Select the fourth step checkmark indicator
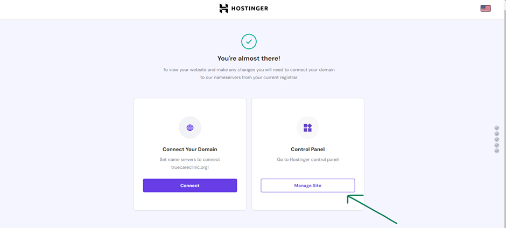506x228 pixels. pyautogui.click(x=497, y=145)
